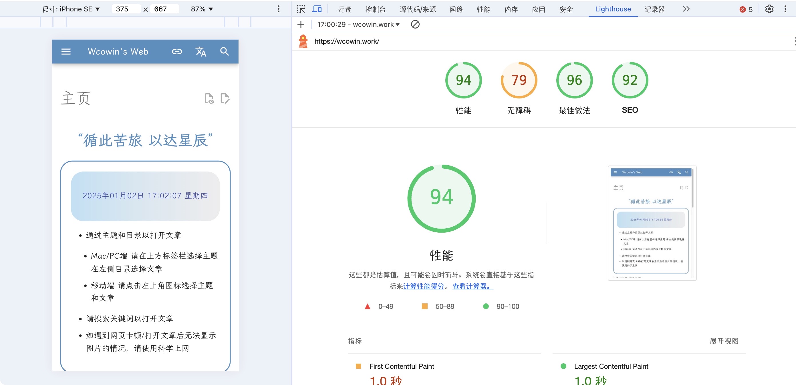
Task: Open DevTools settings gear
Action: coord(769,9)
